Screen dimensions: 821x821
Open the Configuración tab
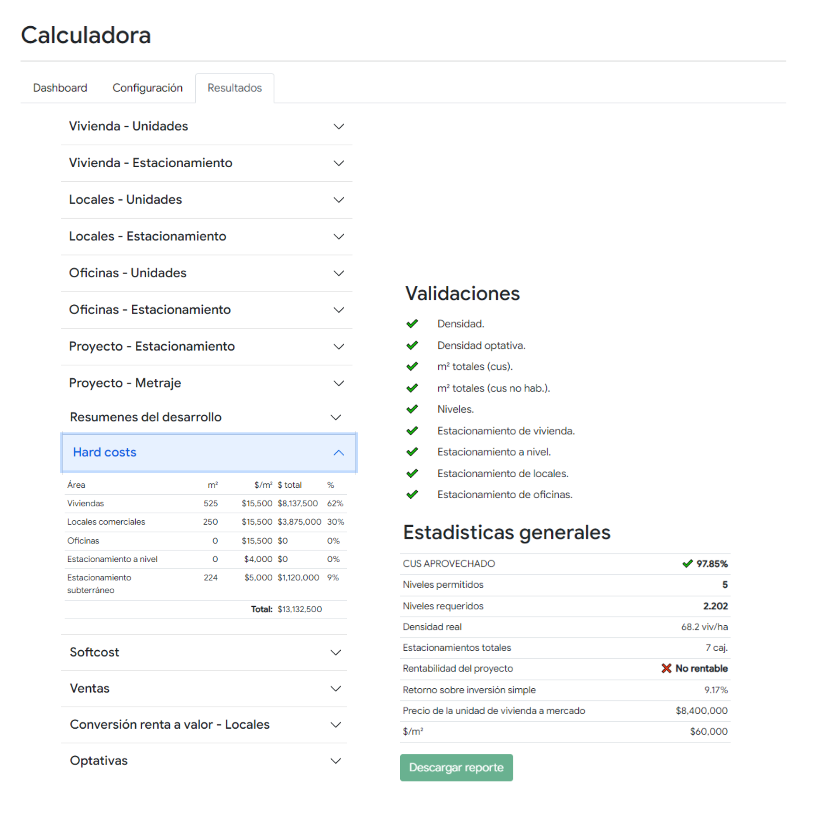148,88
